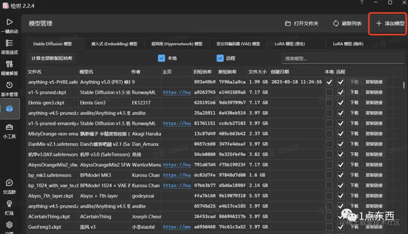Screen dimensions: 408x234
Task: Toggle remote checkbox for bp_mk3.safetensors row
Action: (x=340, y=175)
